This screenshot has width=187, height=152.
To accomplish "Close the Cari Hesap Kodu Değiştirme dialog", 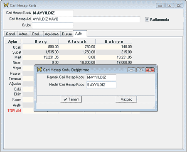I will coord(150,70).
